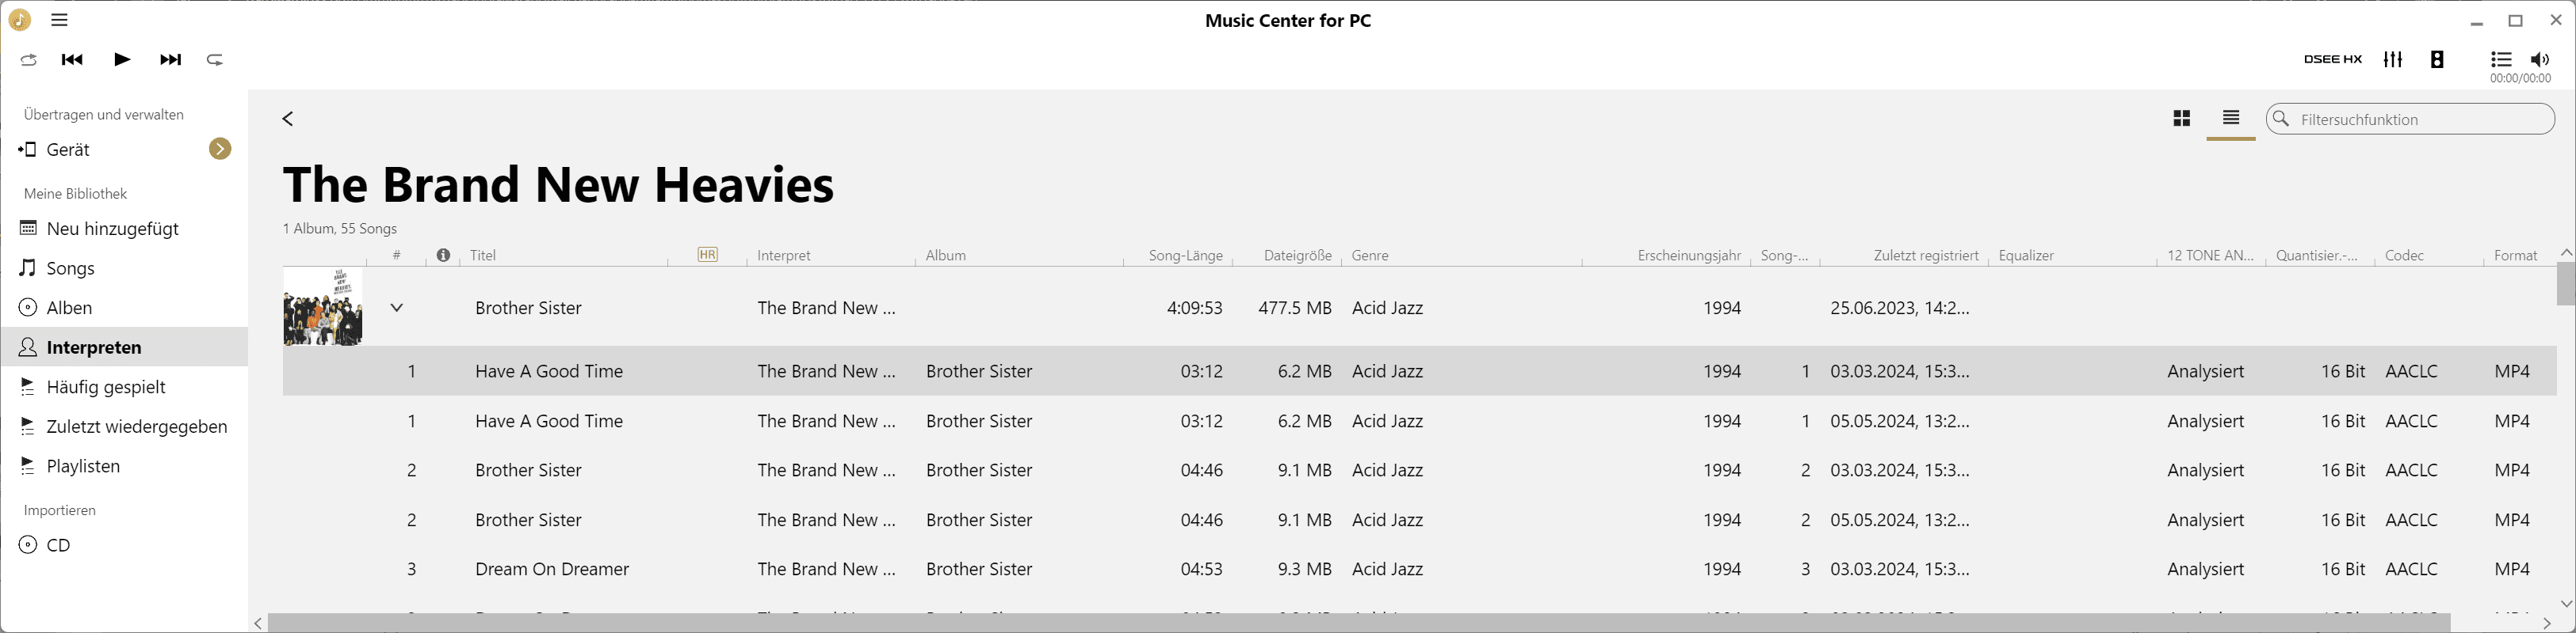Click the play button
Screen dimensions: 2576x633
coord(122,60)
